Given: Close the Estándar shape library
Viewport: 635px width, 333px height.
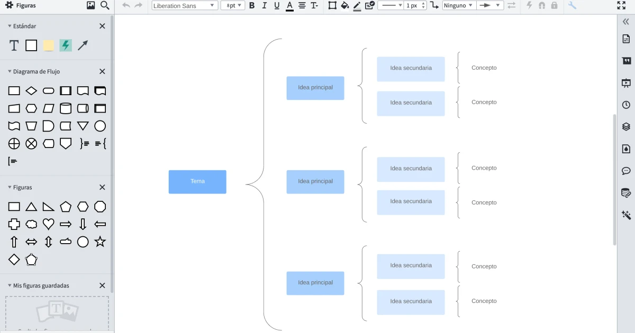Looking at the screenshot, I should coord(102,26).
